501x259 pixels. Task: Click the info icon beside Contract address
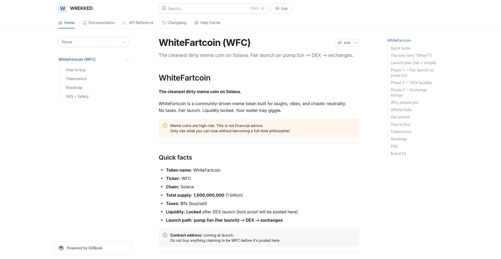(165, 235)
